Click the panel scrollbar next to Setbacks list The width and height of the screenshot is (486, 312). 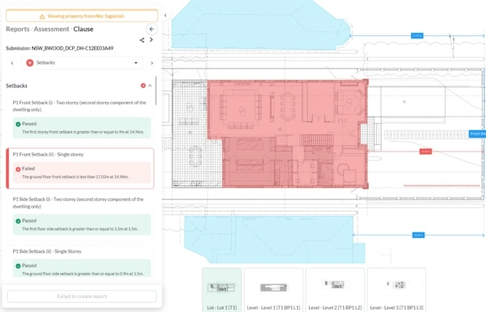156,90
